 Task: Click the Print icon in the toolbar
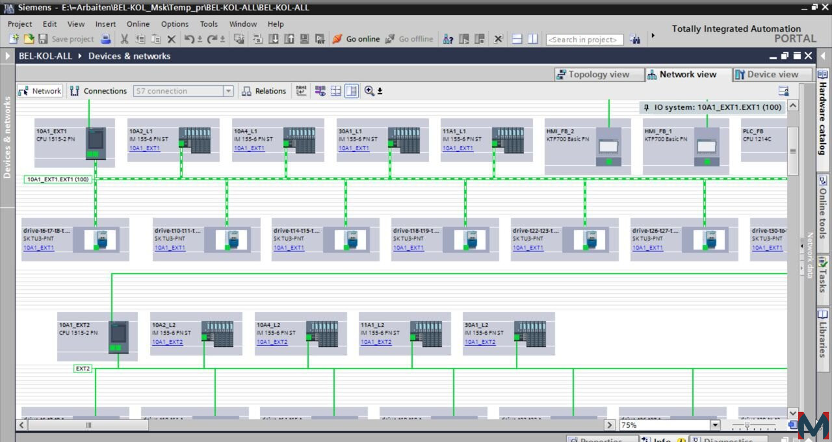coord(106,39)
